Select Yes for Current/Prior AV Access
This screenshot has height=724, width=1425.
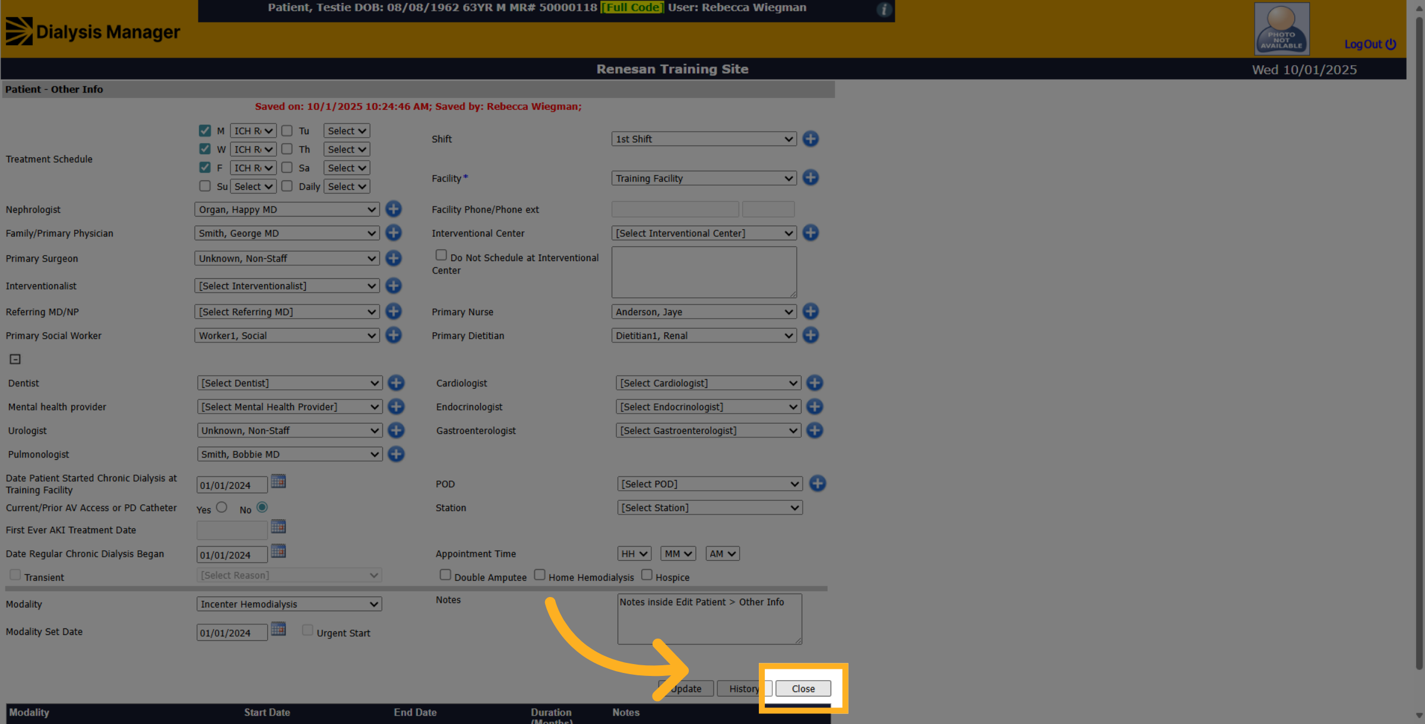coord(221,507)
